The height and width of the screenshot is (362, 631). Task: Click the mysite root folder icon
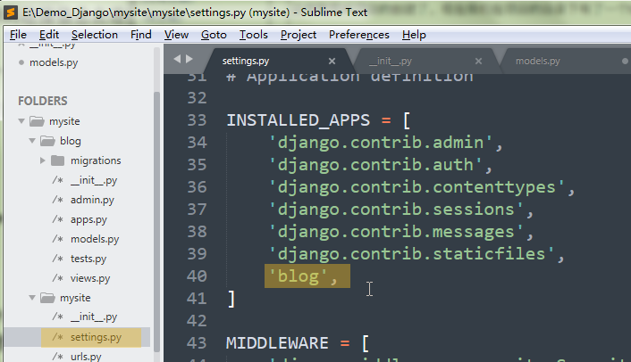click(x=37, y=121)
